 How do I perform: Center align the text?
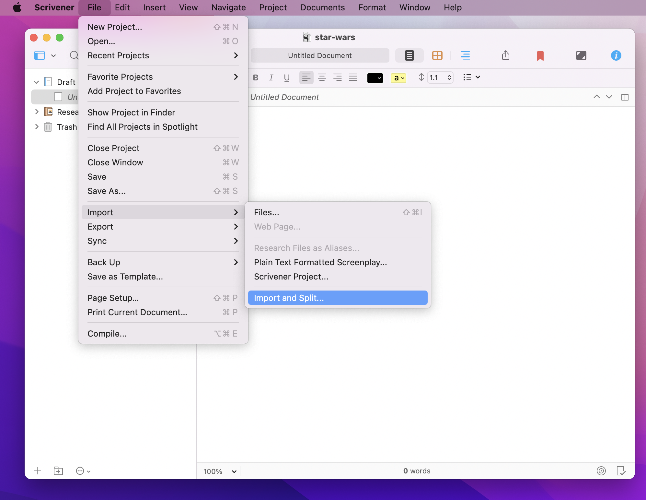(x=322, y=77)
